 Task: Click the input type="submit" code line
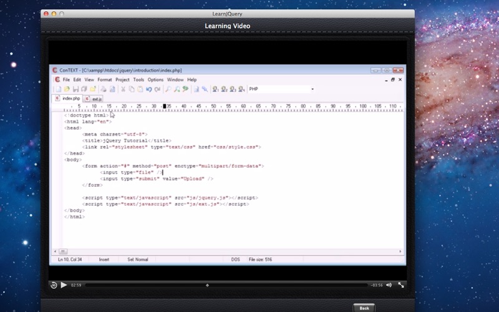(157, 178)
